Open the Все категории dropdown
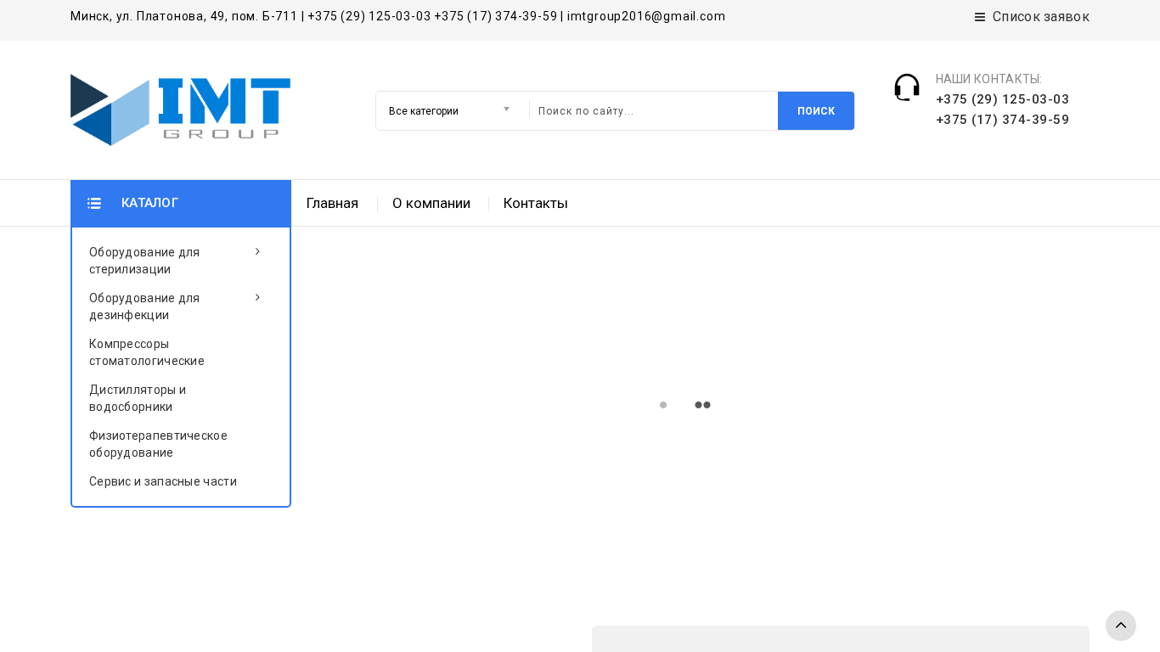This screenshot has width=1160, height=652. pyautogui.click(x=450, y=110)
